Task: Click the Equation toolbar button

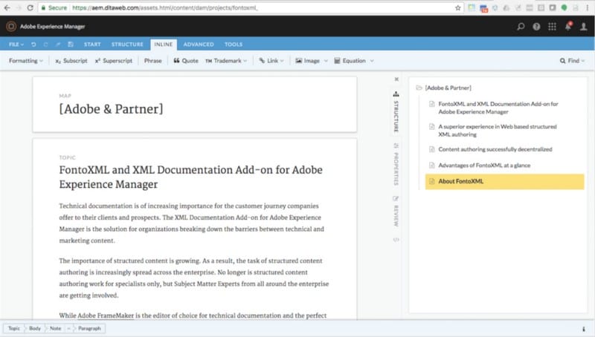Action: click(x=350, y=61)
